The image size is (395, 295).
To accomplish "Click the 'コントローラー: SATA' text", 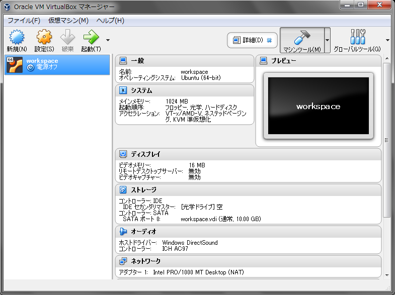I will point(143,213).
